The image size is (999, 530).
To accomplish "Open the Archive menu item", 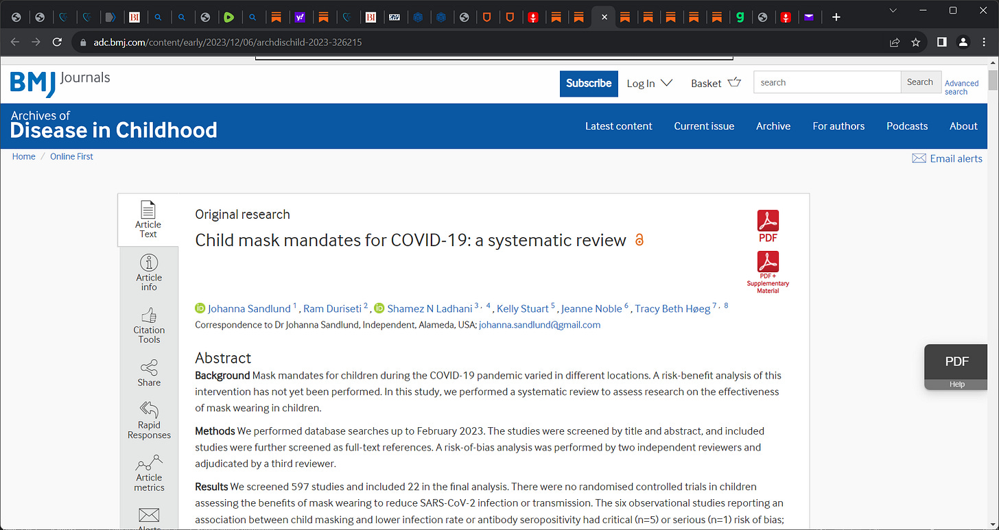I will click(x=773, y=126).
